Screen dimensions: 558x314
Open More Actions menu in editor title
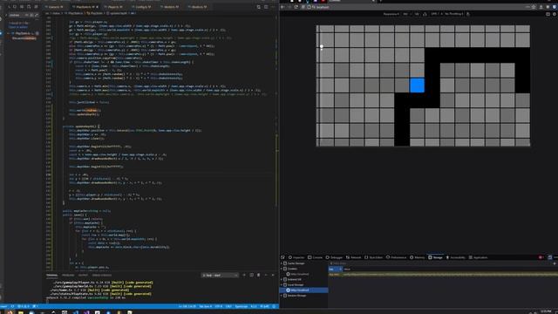(x=273, y=7)
